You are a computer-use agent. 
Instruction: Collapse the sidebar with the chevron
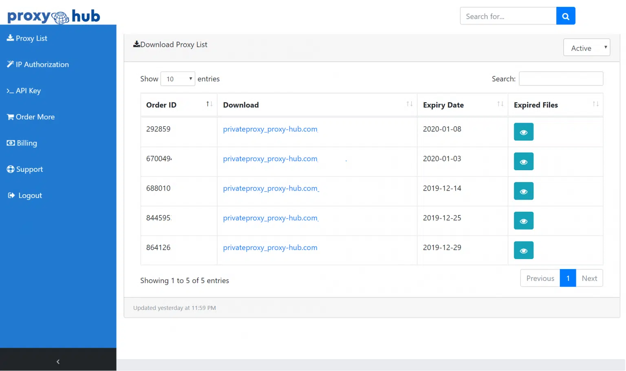coord(58,361)
